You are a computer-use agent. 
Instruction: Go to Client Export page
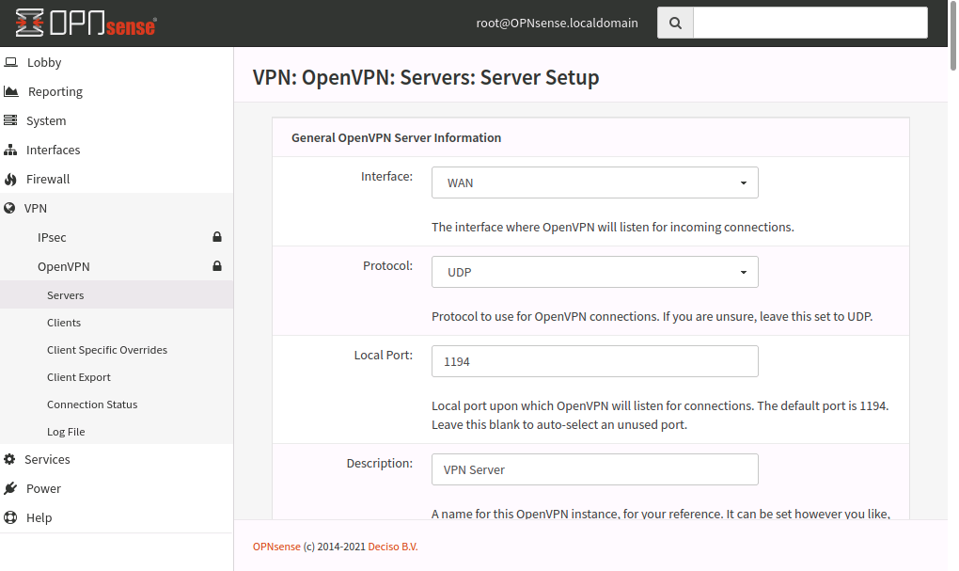pyautogui.click(x=79, y=377)
